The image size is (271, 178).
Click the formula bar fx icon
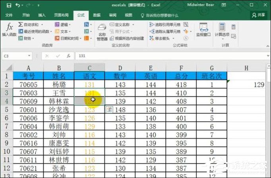click(x=69, y=56)
